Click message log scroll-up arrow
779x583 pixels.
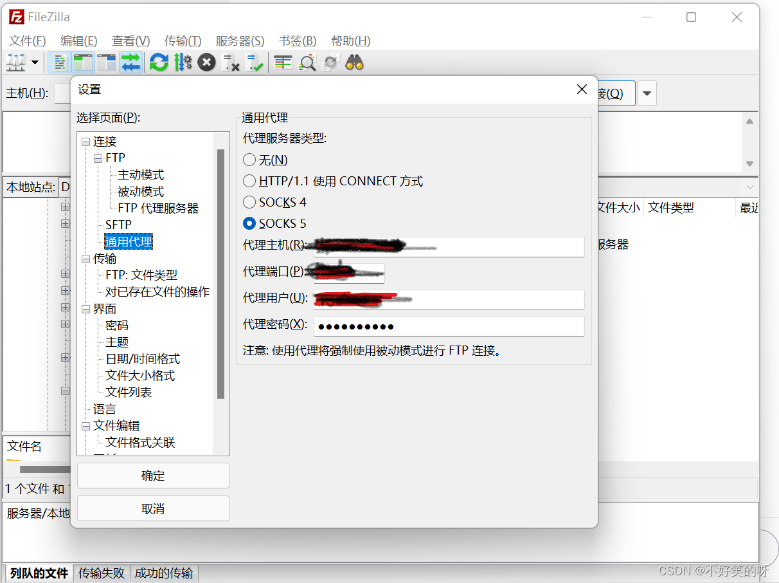[749, 121]
